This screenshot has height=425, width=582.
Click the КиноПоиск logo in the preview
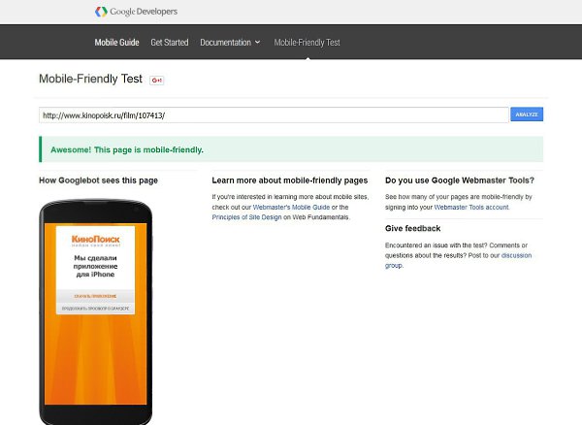coord(96,240)
